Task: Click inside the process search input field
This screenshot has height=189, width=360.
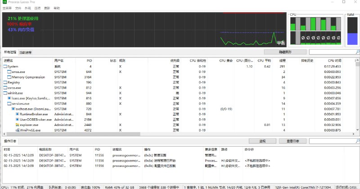Action: (332, 52)
